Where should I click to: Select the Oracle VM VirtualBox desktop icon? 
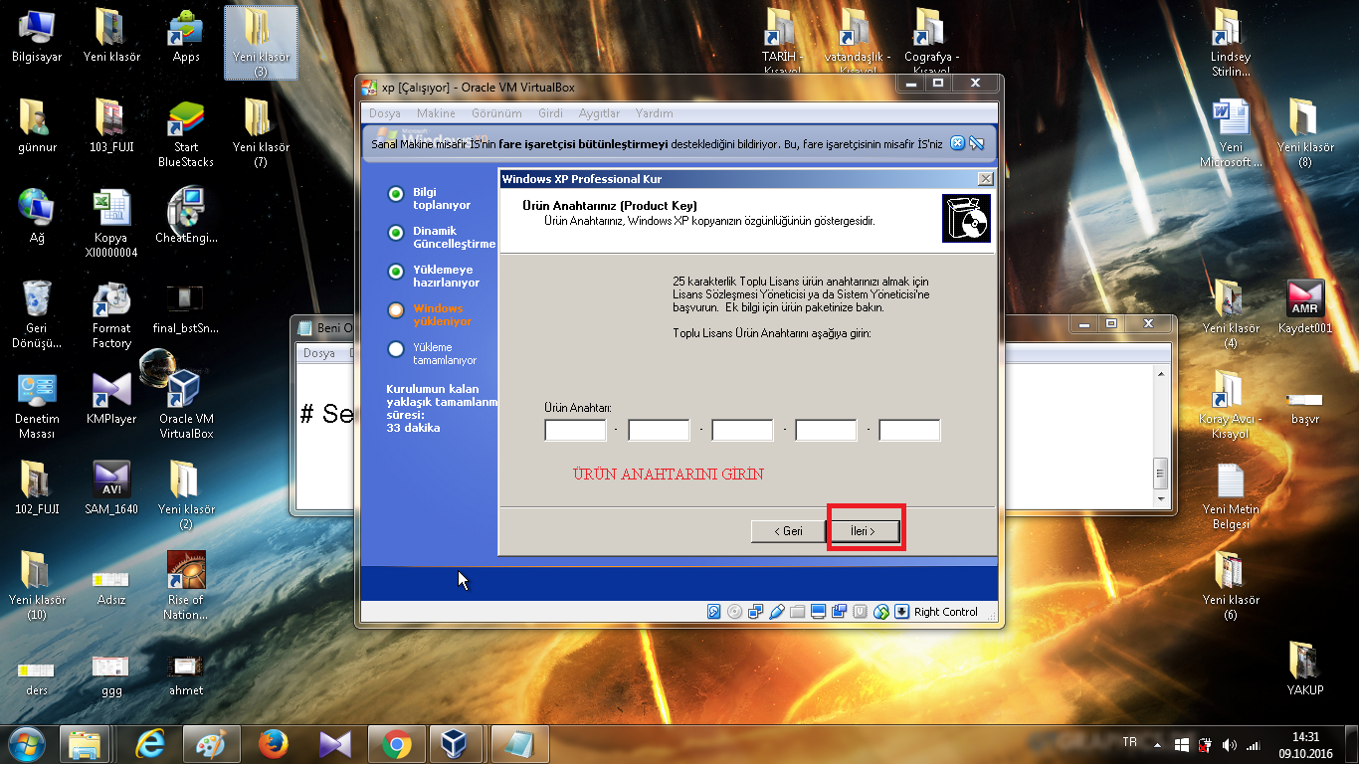186,406
